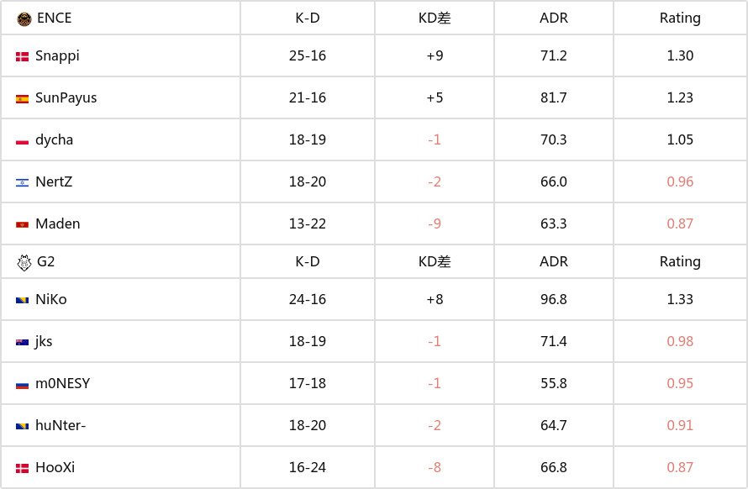Click dycha's Polish flag icon

22,141
